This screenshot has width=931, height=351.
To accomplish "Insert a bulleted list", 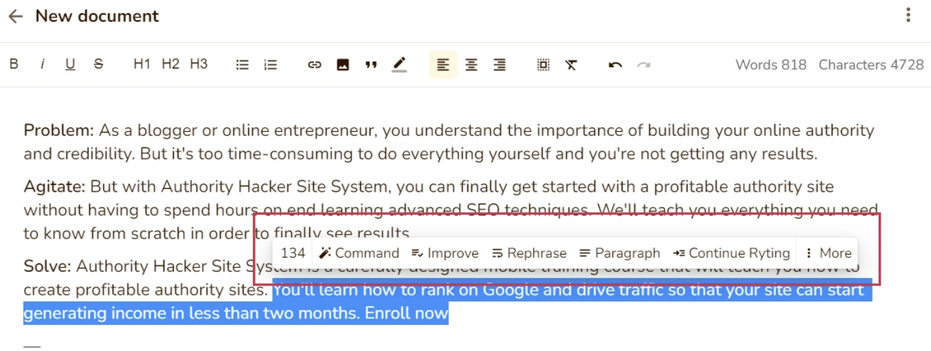I will coord(243,65).
